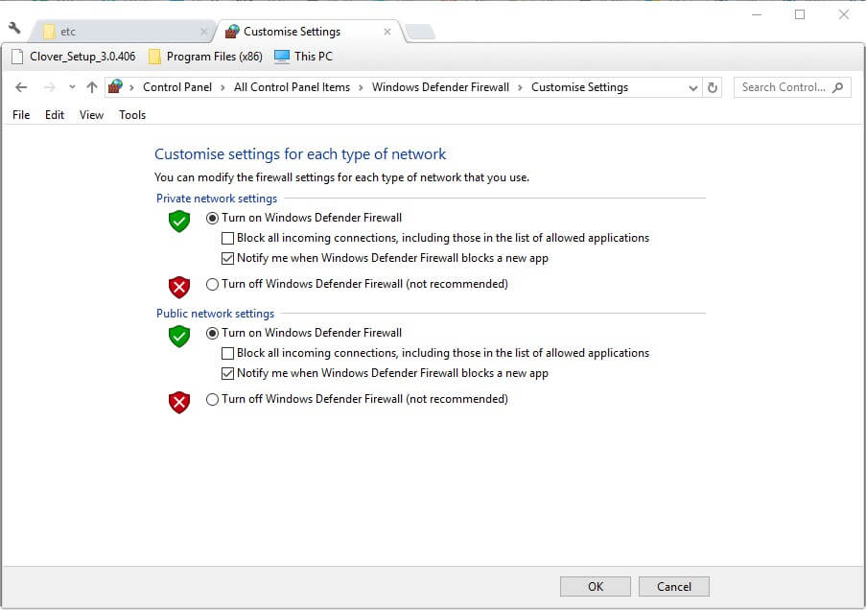Screen dimensions: 866x610
Task: Click the Search Control Panel field
Action: point(792,87)
